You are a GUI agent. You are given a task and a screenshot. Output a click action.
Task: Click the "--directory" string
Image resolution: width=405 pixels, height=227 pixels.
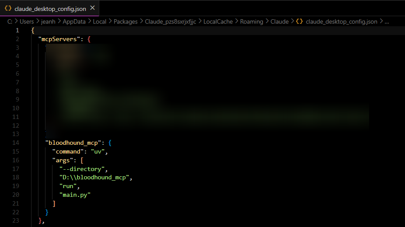(82, 169)
